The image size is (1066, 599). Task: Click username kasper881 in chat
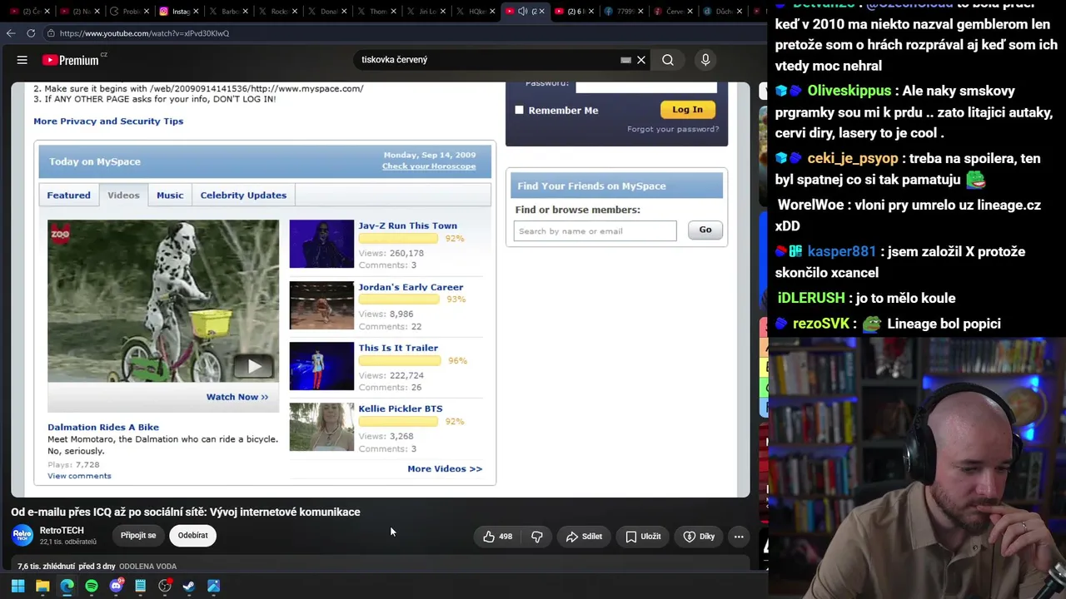842,251
